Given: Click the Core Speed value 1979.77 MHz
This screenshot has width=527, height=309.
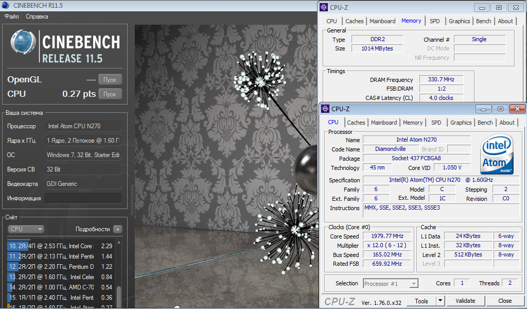Looking at the screenshot, I should [387, 236].
